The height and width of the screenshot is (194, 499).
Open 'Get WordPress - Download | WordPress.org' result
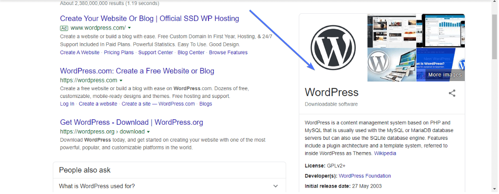pyautogui.click(x=131, y=122)
